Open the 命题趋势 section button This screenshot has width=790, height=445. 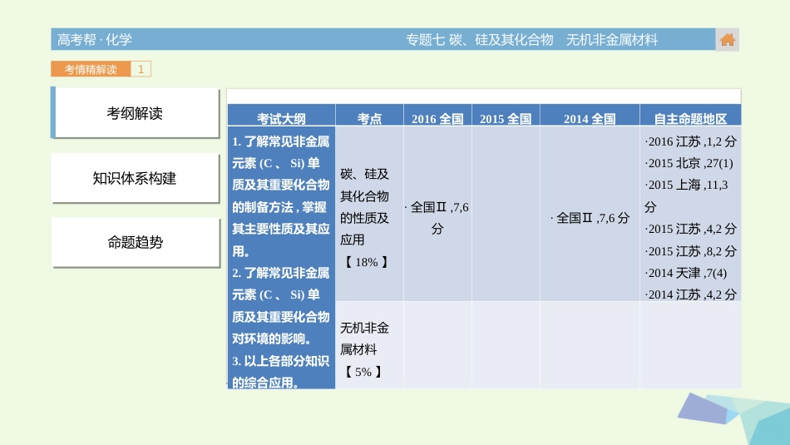tap(135, 242)
